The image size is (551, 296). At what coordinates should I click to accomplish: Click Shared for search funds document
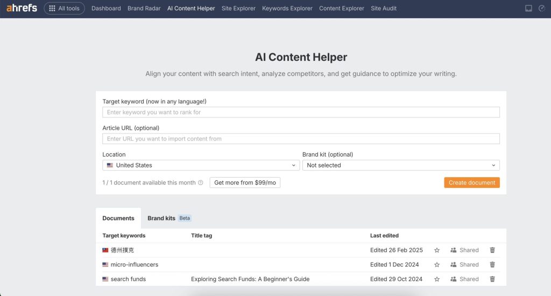click(x=464, y=279)
